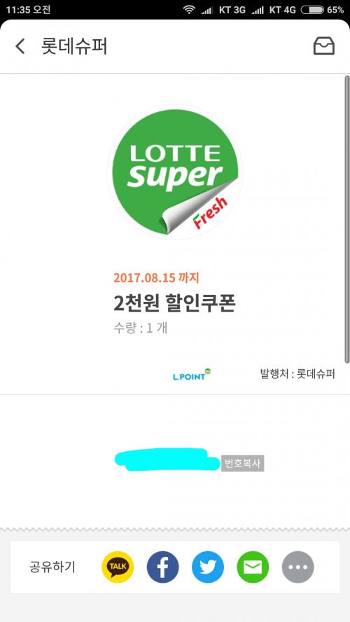Share coupon on Facebook
The image size is (350, 622).
[162, 567]
